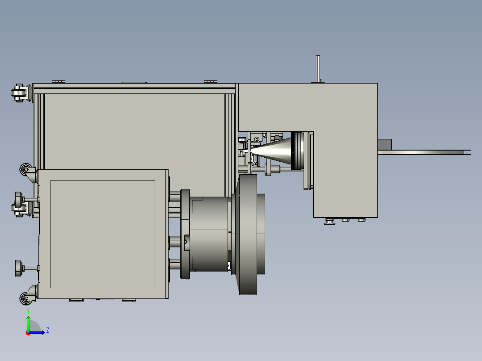
Task: Select the cylindrical motor housing
Action: 209,234
